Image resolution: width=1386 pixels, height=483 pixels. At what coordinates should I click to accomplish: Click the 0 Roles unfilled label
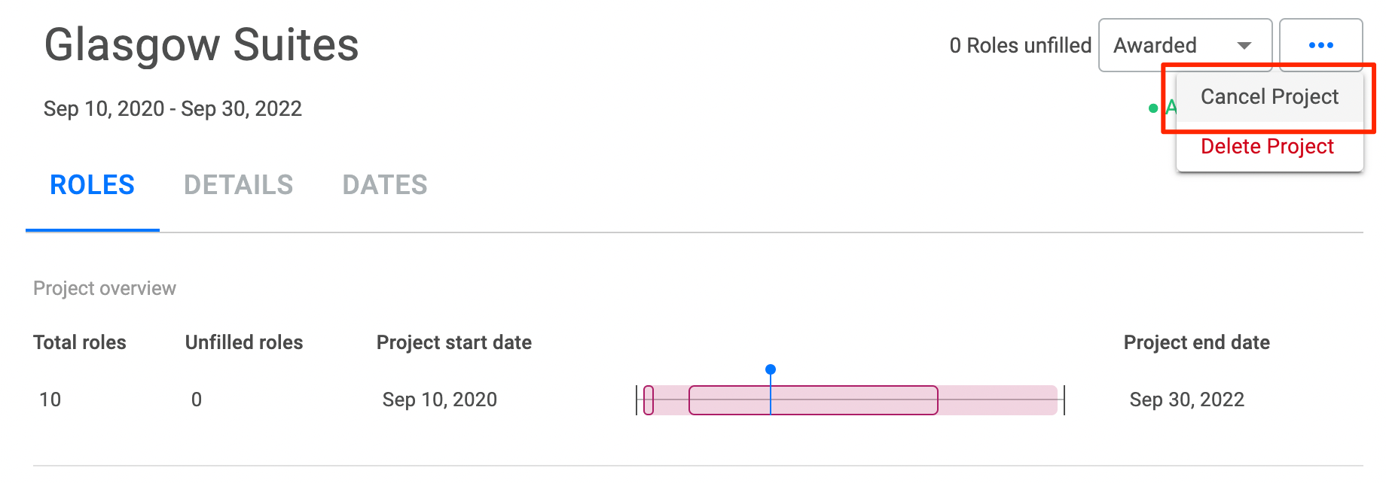point(1020,46)
